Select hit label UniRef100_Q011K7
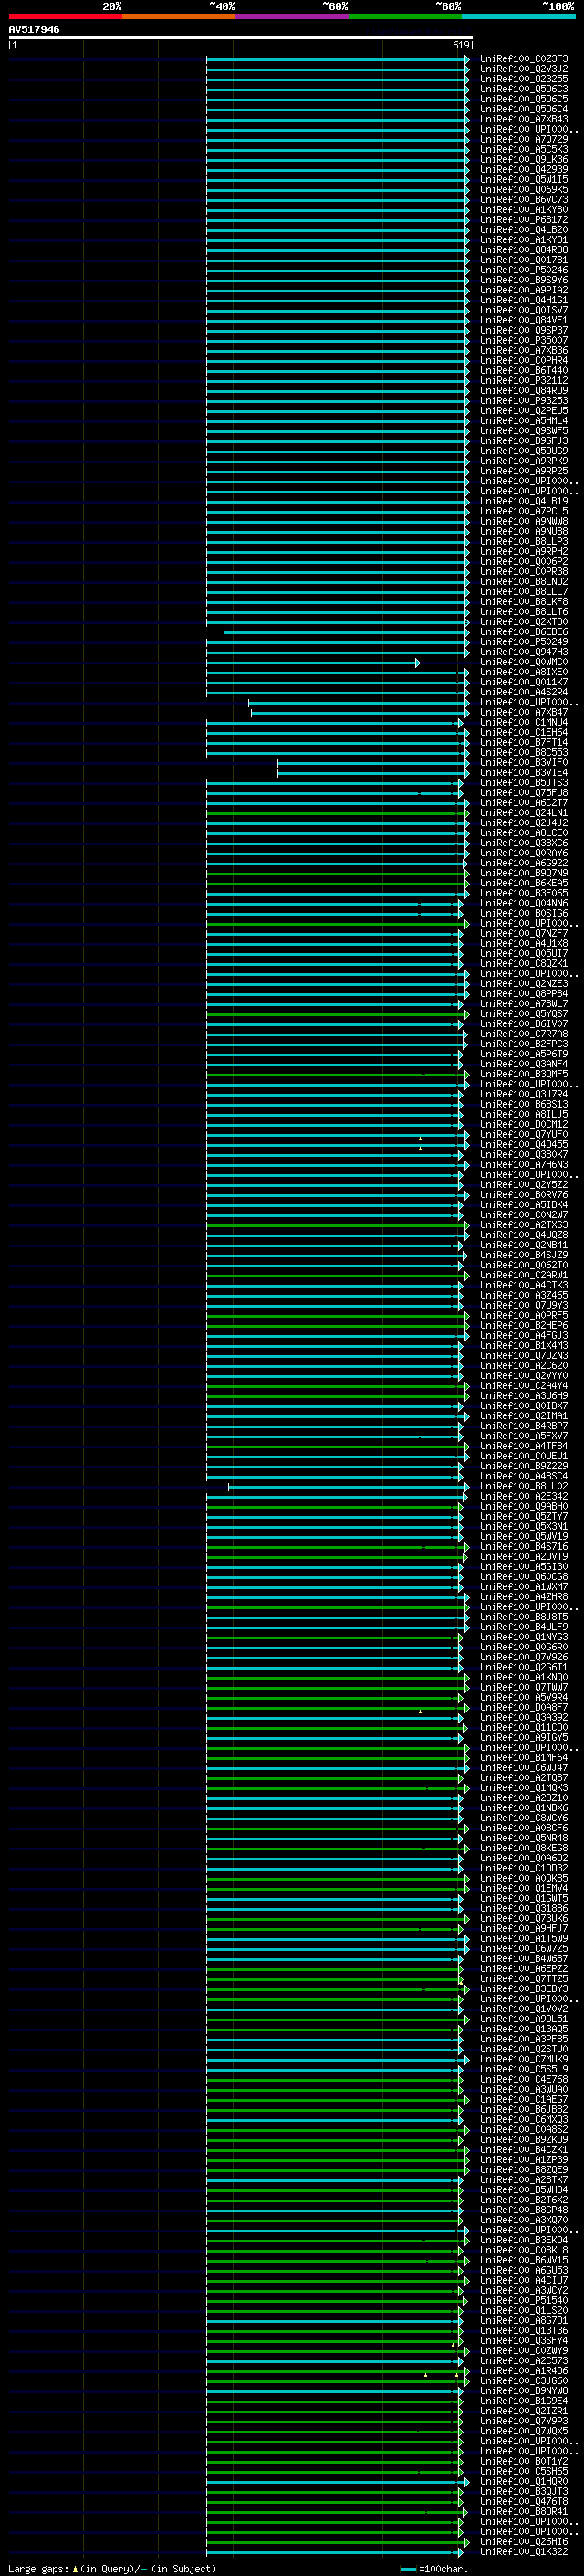Viewport: 584px width, 2576px height. [x=524, y=682]
